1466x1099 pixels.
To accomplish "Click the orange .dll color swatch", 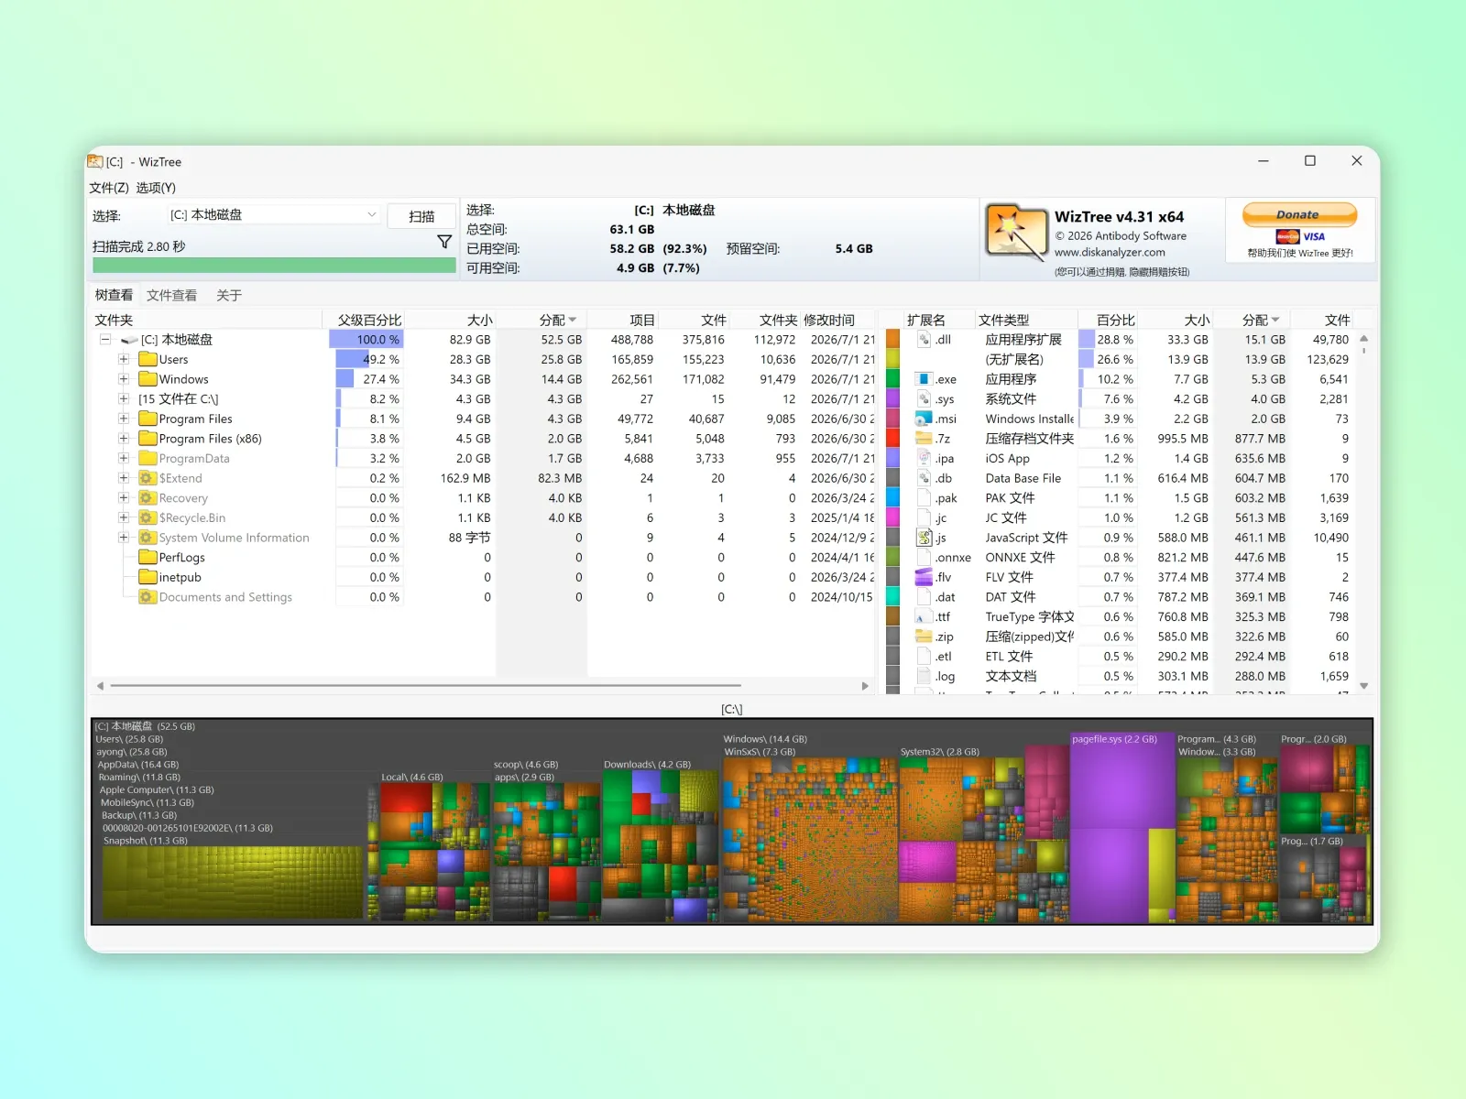I will click(892, 340).
